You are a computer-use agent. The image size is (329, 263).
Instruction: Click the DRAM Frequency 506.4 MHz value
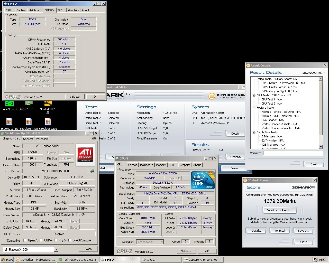pyautogui.click(x=64, y=39)
